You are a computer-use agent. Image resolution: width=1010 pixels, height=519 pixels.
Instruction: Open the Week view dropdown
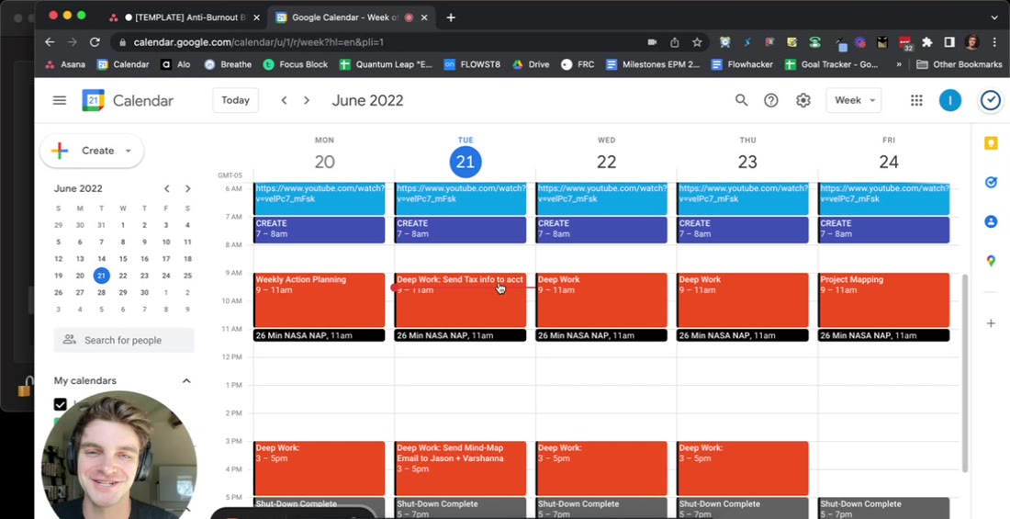point(854,100)
